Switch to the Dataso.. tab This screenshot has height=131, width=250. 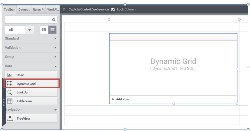point(24,10)
